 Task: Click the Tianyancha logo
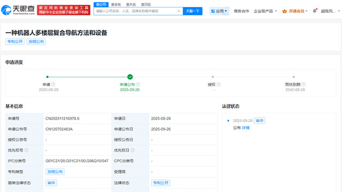point(18,10)
